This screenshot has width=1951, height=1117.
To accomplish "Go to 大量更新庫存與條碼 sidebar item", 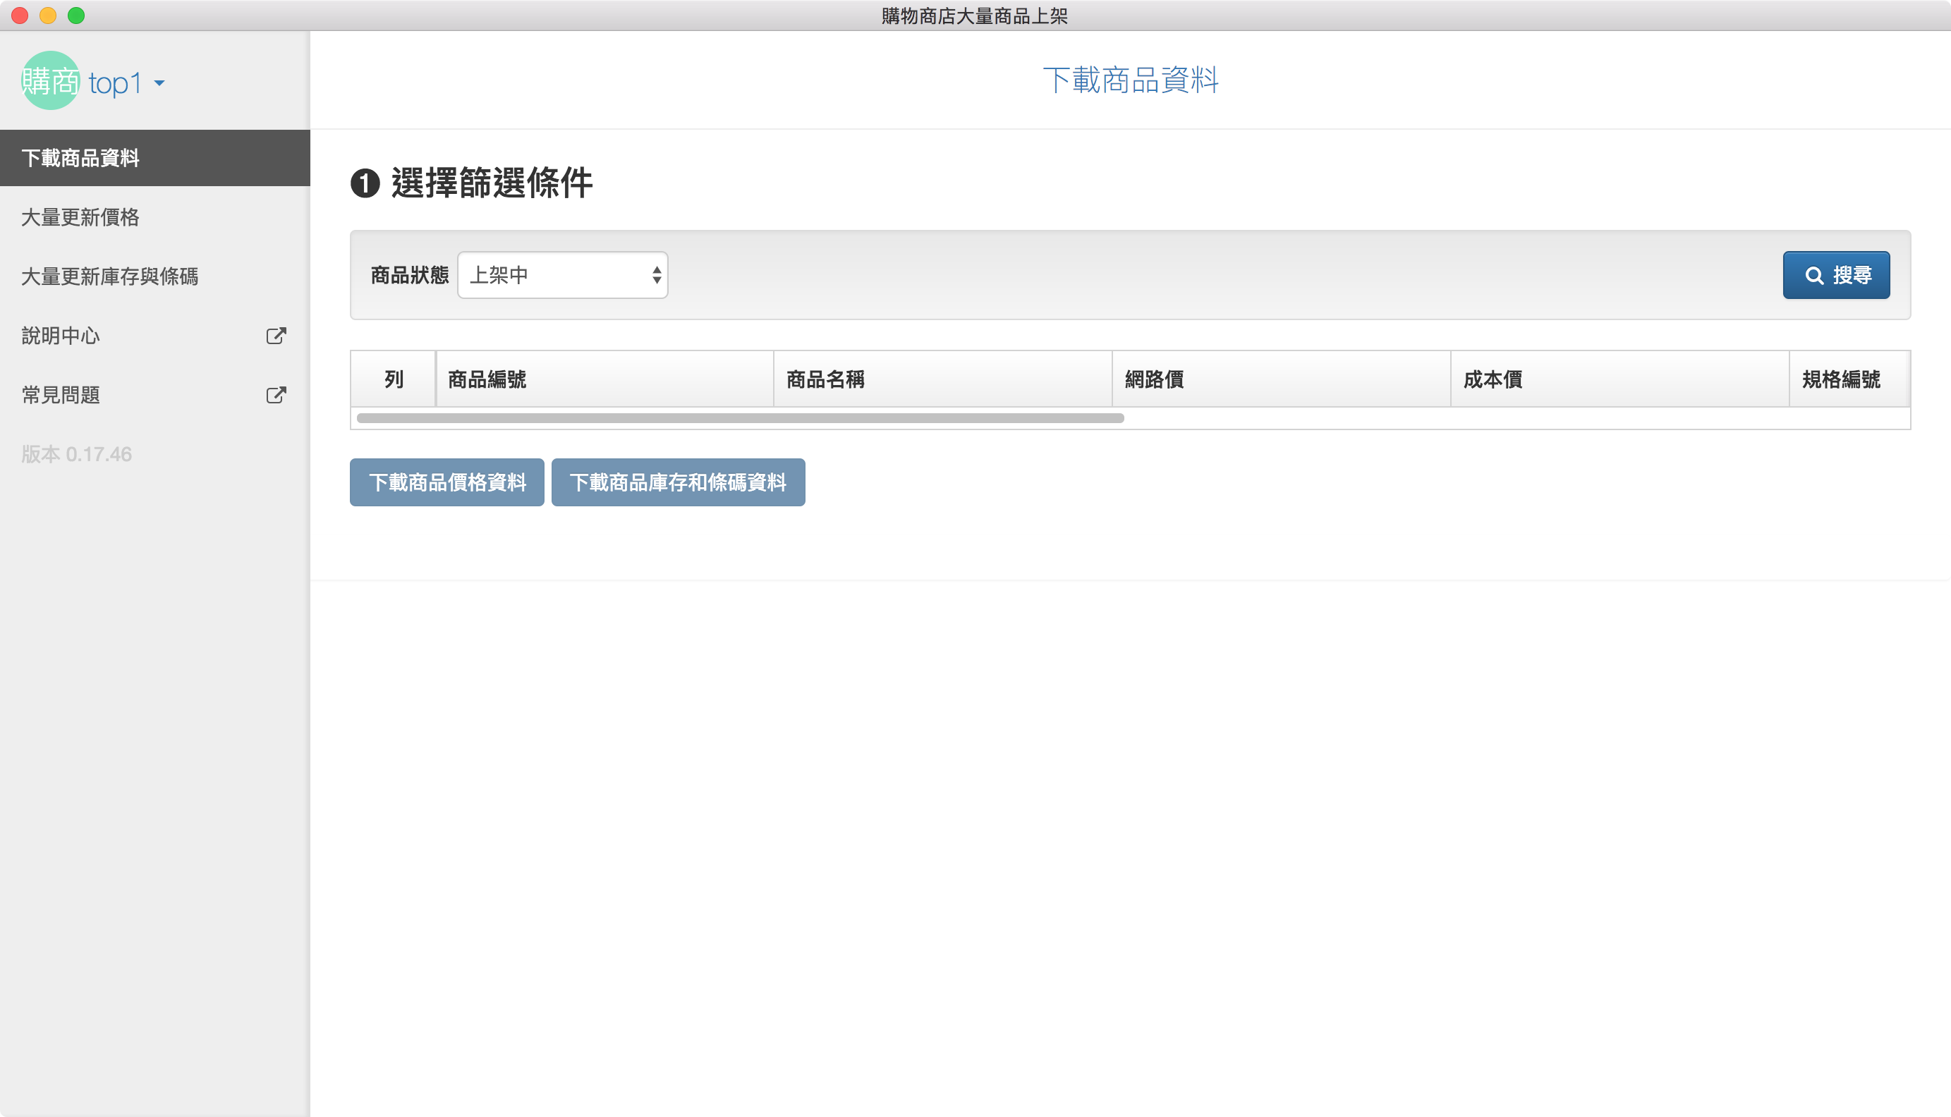I will click(x=155, y=276).
